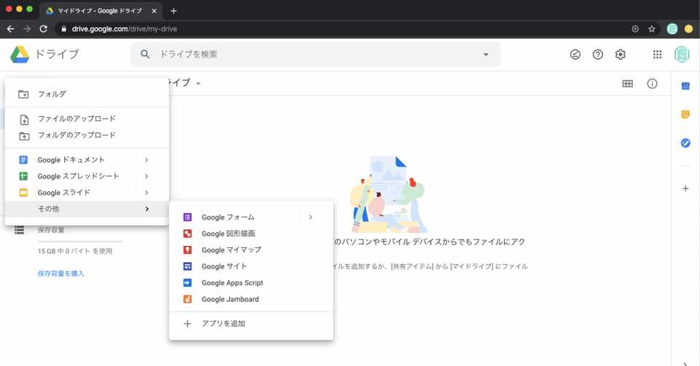Click the storage usage progress bar
The width and height of the screenshot is (700, 366).
tap(80, 242)
